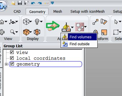This screenshot has height=96, width=122.
Task: Open the wireframe cube dropdown arrow
Action: (x=31, y=22)
